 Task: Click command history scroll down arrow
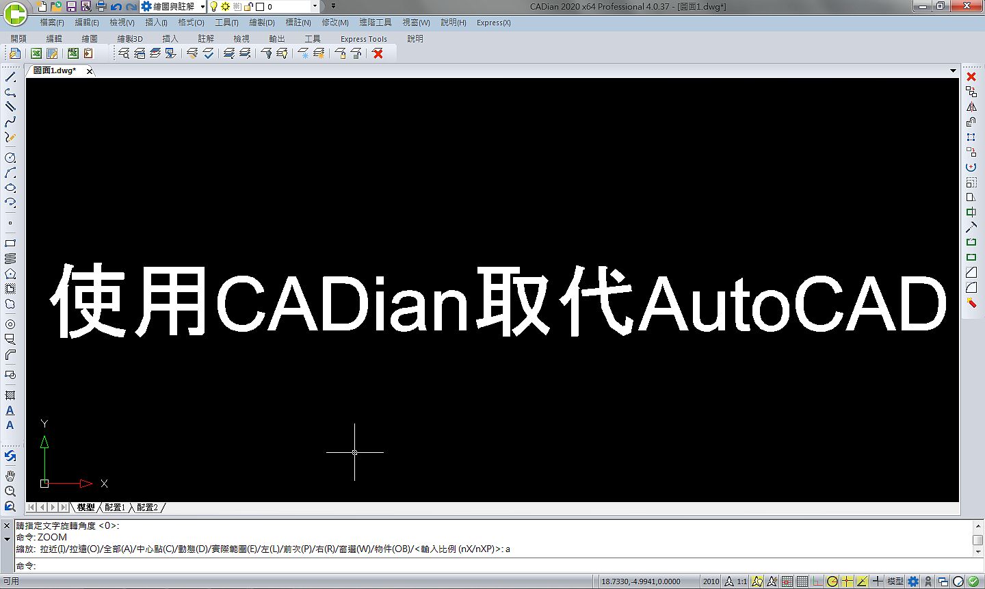point(978,551)
